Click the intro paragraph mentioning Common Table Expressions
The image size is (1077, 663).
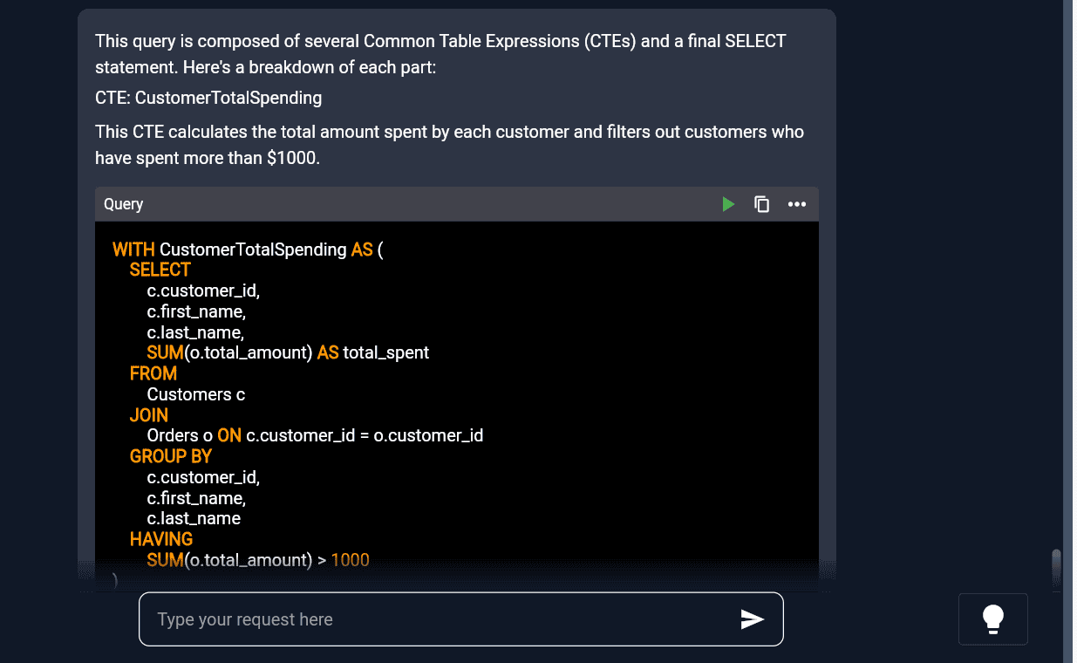pyautogui.click(x=440, y=54)
